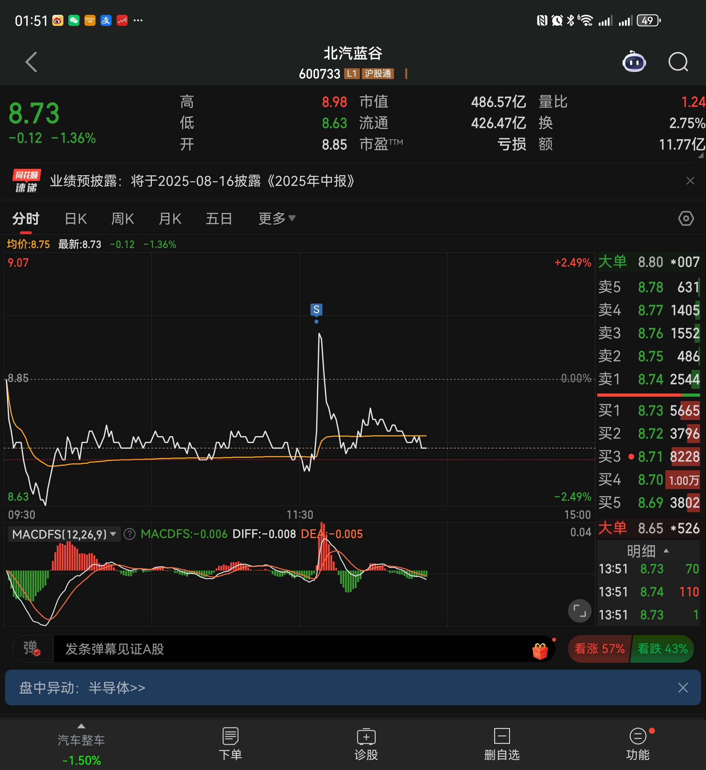Viewport: 706px width, 770px height.
Task: Toggle the 弹 danmaku switch
Action: [32, 649]
